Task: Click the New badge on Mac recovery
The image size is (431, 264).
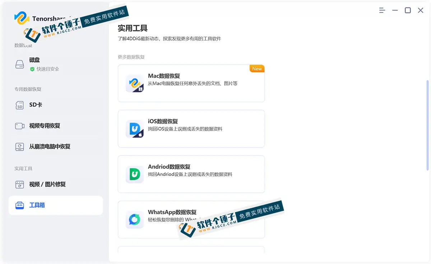Action: pos(257,68)
